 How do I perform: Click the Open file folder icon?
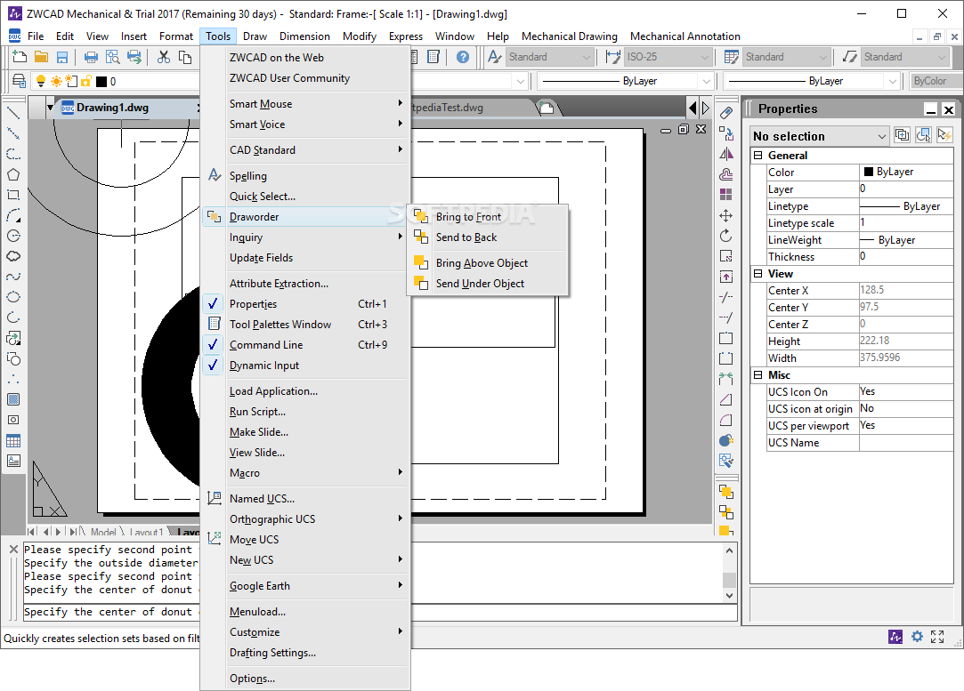pos(41,57)
